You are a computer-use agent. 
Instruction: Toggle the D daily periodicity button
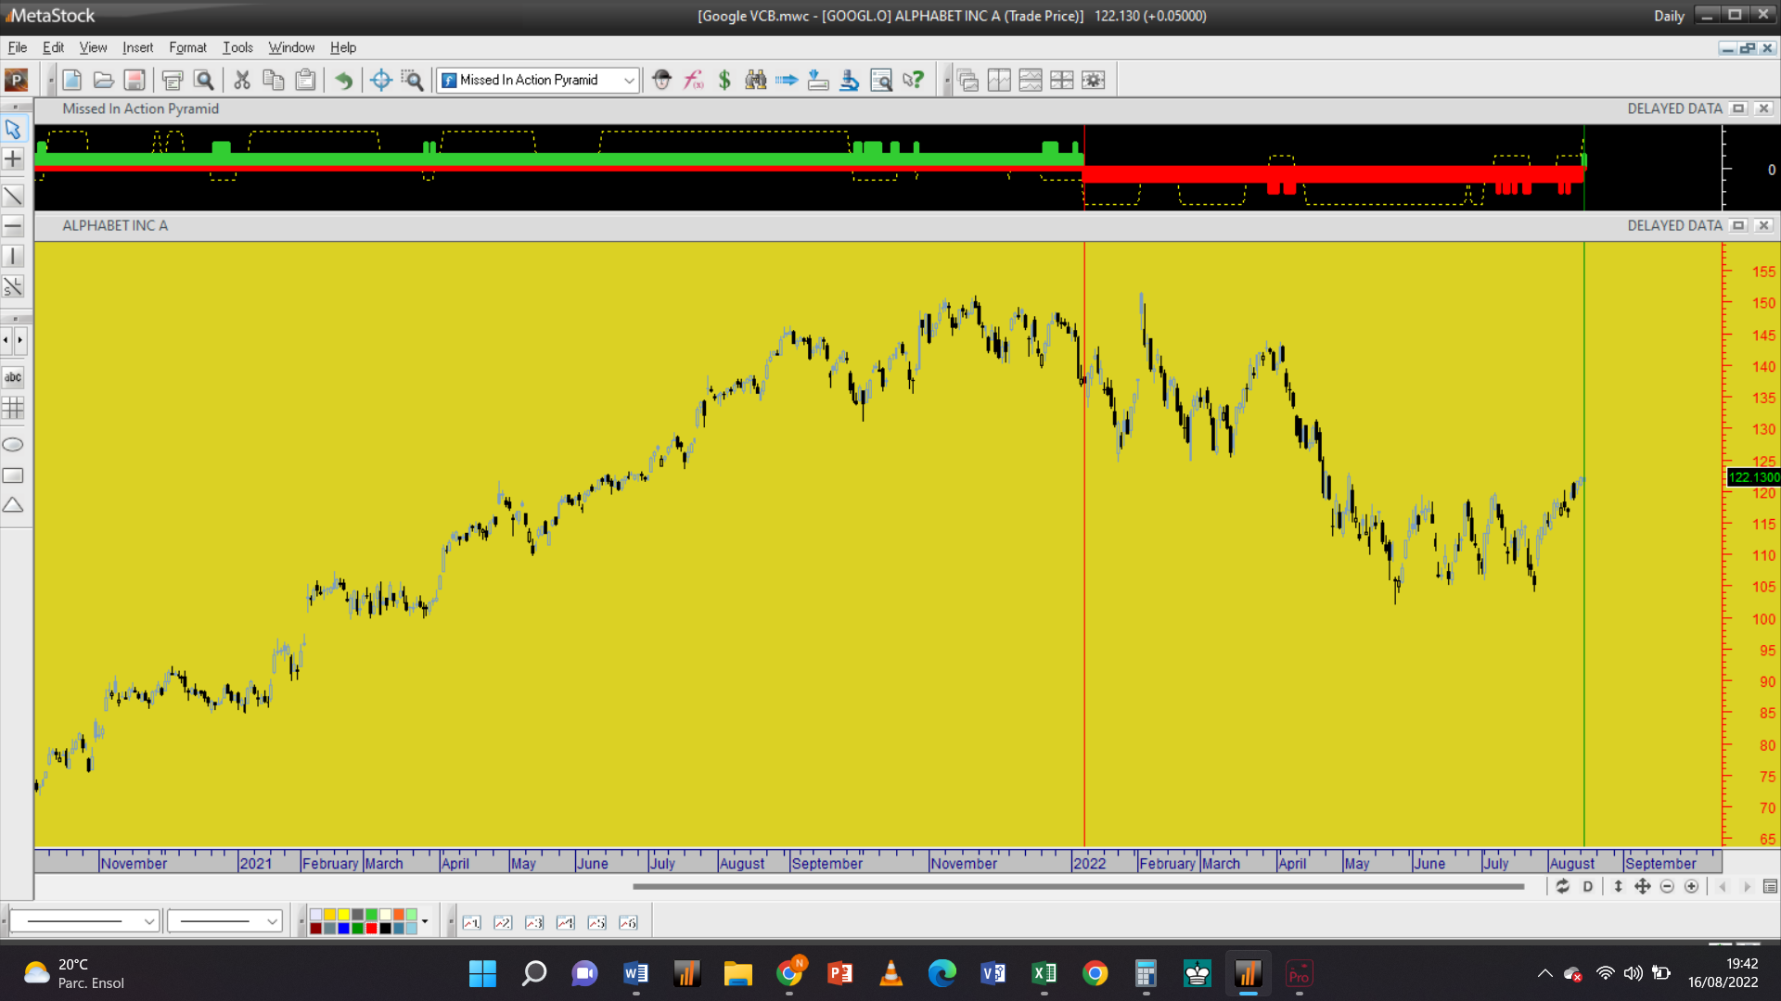pyautogui.click(x=1587, y=887)
